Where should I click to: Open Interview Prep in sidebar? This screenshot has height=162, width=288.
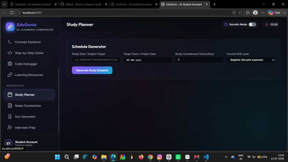[x=29, y=128]
